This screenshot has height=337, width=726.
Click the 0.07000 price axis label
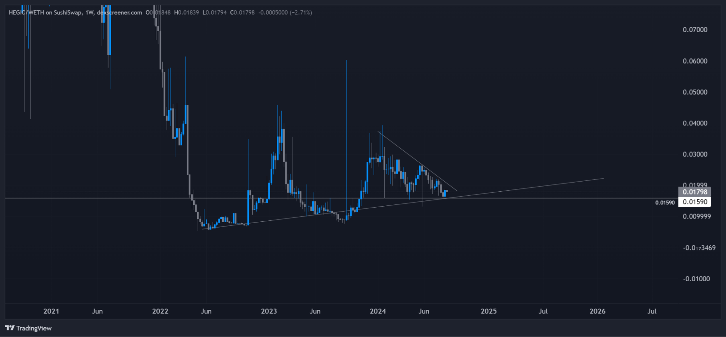(x=695, y=30)
